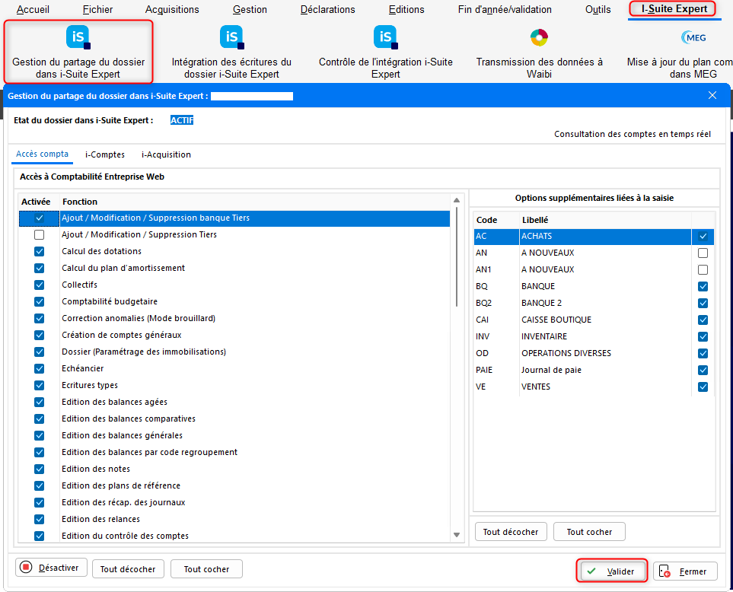The height and width of the screenshot is (592, 733).
Task: Click Tout cocher under journal options
Action: tap(589, 532)
